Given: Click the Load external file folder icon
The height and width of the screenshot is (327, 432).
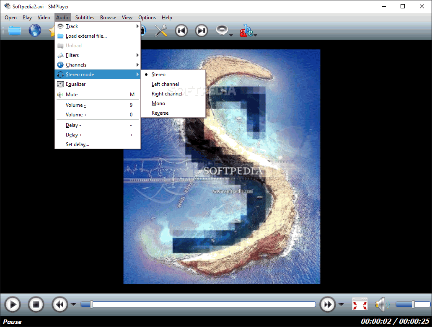Looking at the screenshot, I should tap(60, 36).
